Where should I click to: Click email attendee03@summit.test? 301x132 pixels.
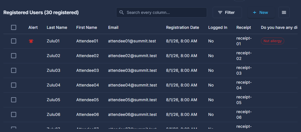132,70
